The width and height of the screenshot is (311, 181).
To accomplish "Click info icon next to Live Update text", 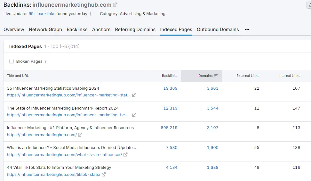I will point(91,14).
